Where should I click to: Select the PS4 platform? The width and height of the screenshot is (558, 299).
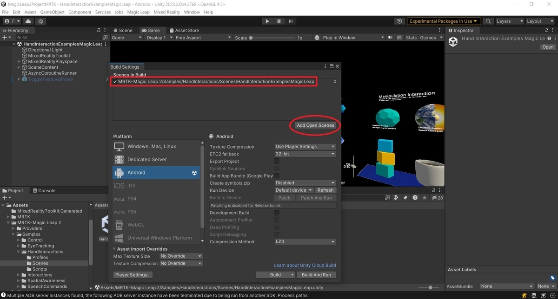[156, 199]
